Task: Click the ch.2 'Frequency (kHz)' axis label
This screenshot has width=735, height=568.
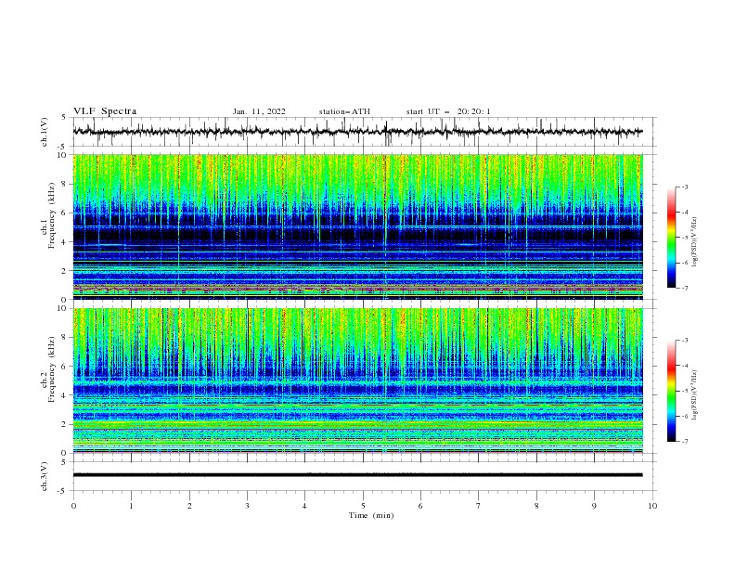Action: (x=51, y=369)
